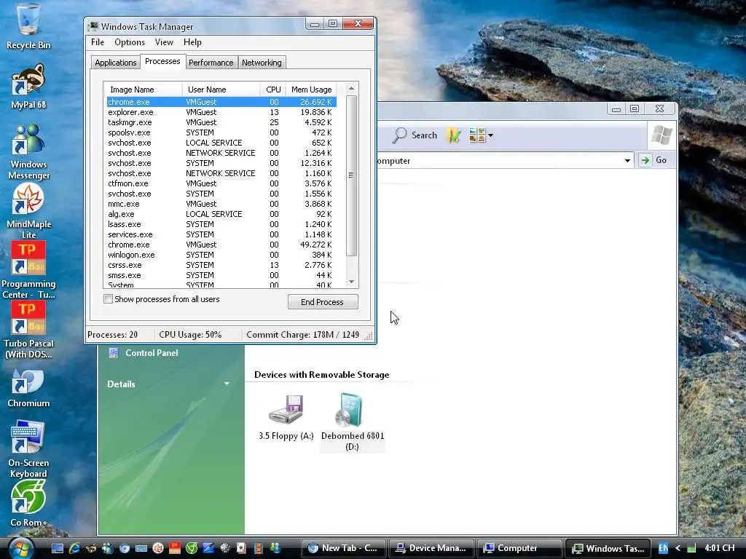
Task: Open the Recycle Bin desktop icon
Action: pos(28,26)
